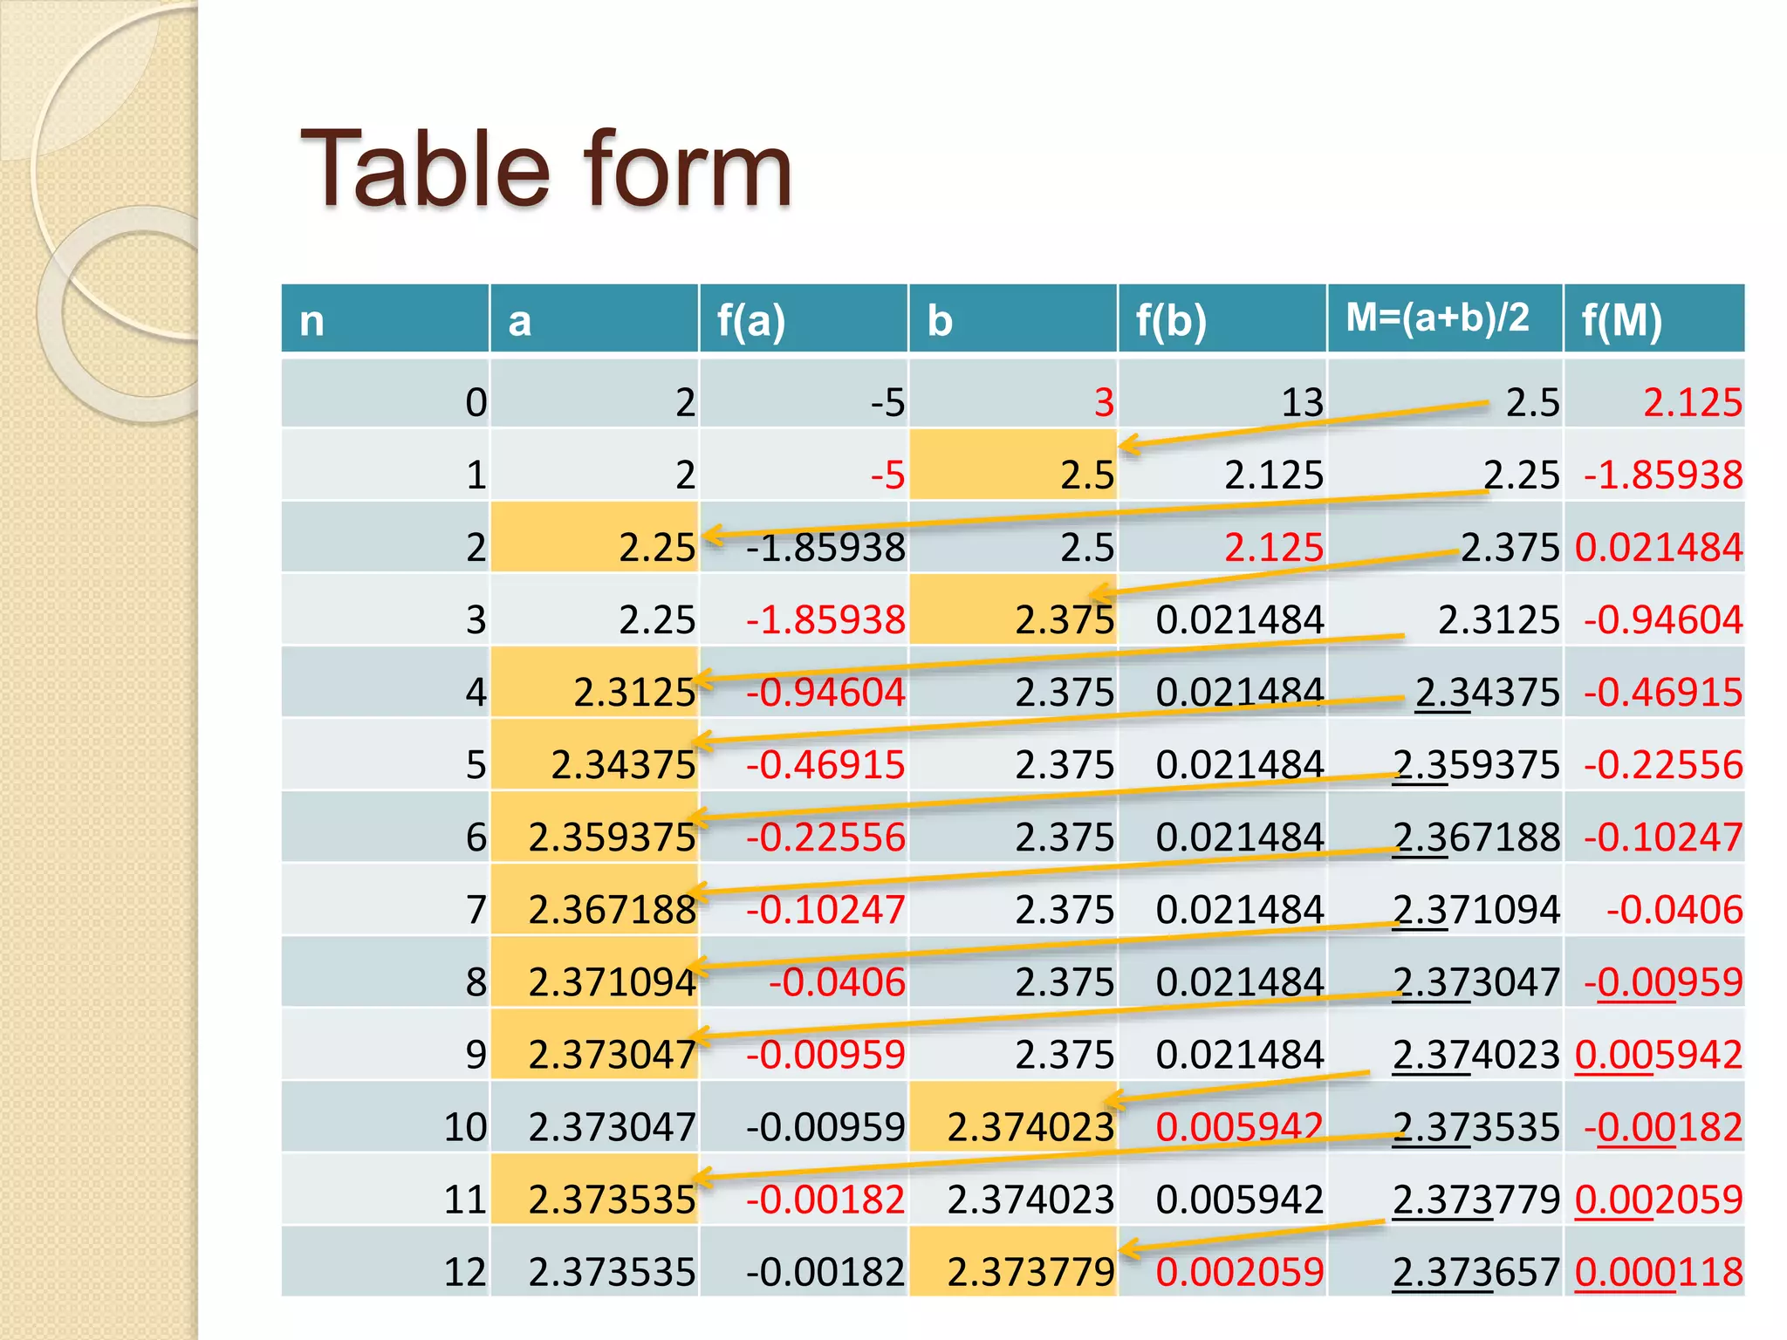This screenshot has width=1787, height=1340.
Task: Click the f(M) value '-0.22556' in row 5
Action: click(1663, 764)
